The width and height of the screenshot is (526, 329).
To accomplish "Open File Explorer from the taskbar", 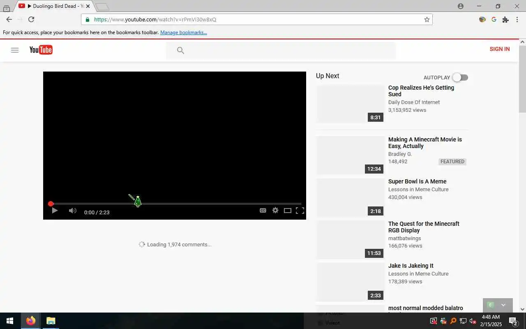I will click(x=51, y=321).
